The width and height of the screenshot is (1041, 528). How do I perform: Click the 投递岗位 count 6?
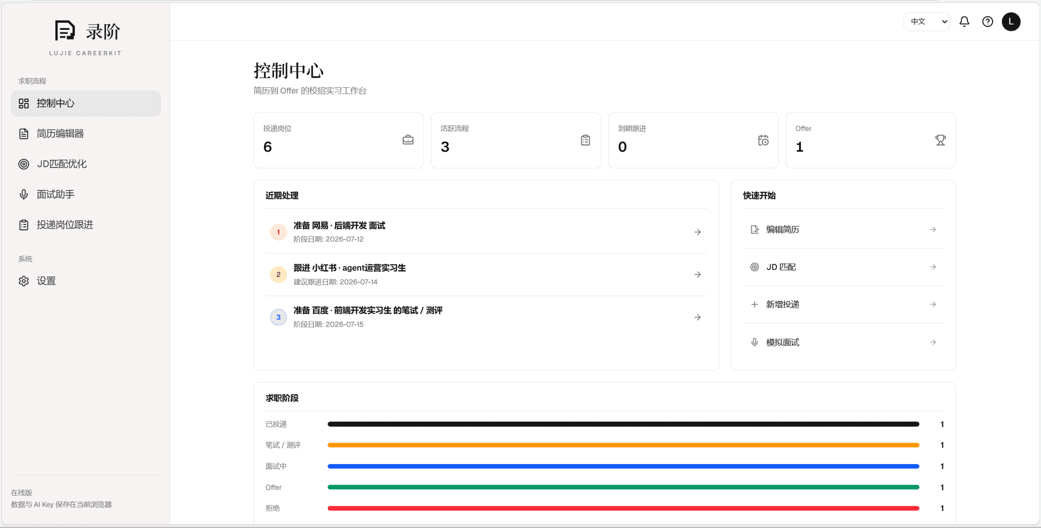pyautogui.click(x=267, y=147)
